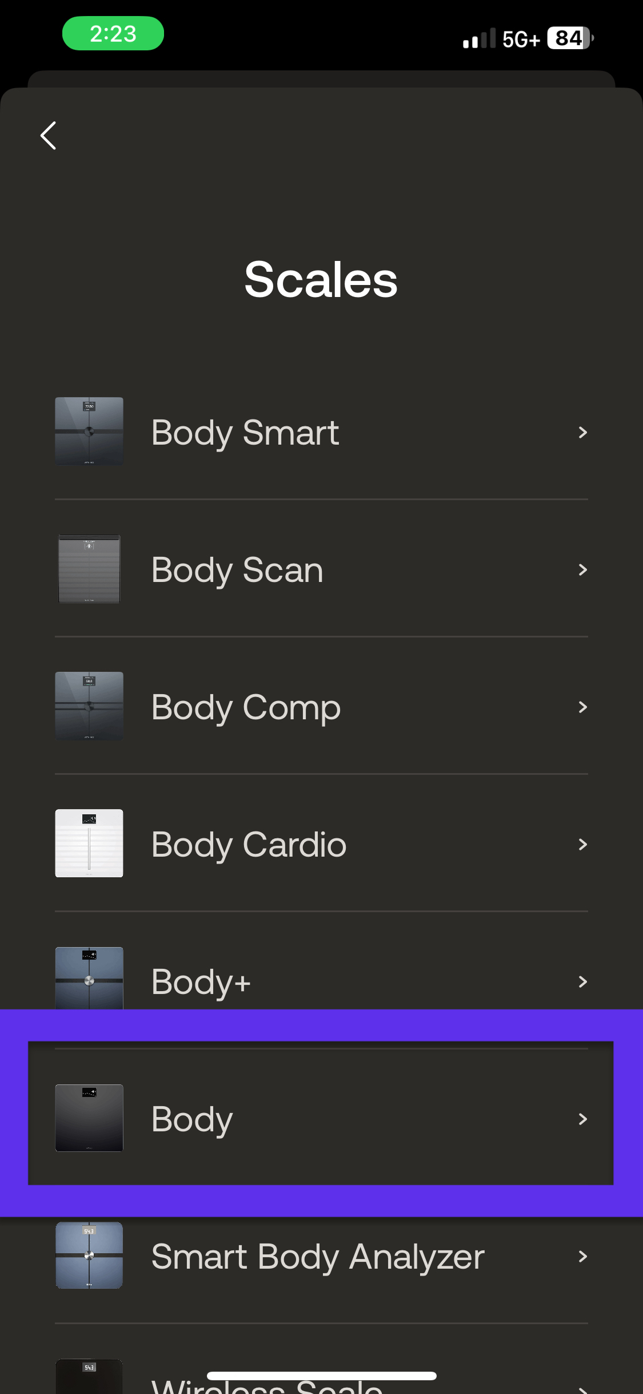This screenshot has height=1394, width=643.
Task: Tap the back arrow icon
Action: 48,136
